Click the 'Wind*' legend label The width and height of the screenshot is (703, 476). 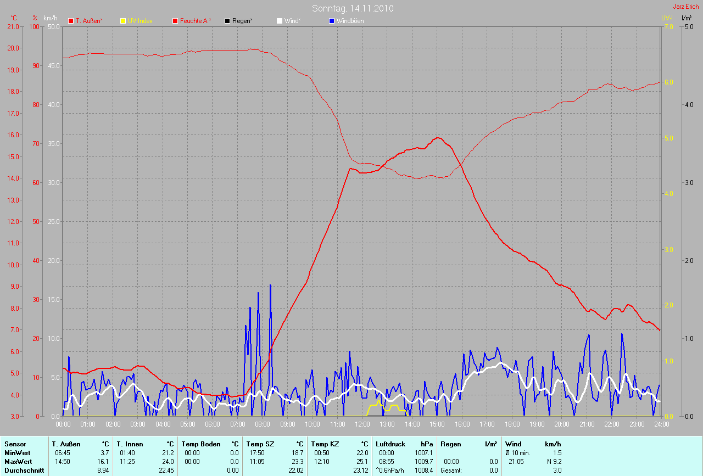292,21
